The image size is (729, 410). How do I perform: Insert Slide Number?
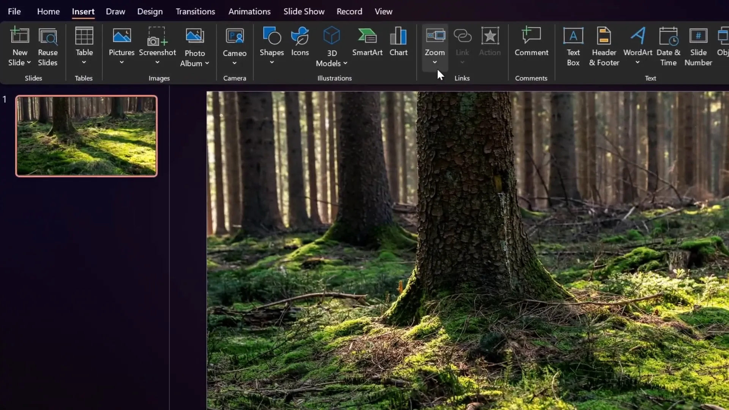click(x=698, y=47)
